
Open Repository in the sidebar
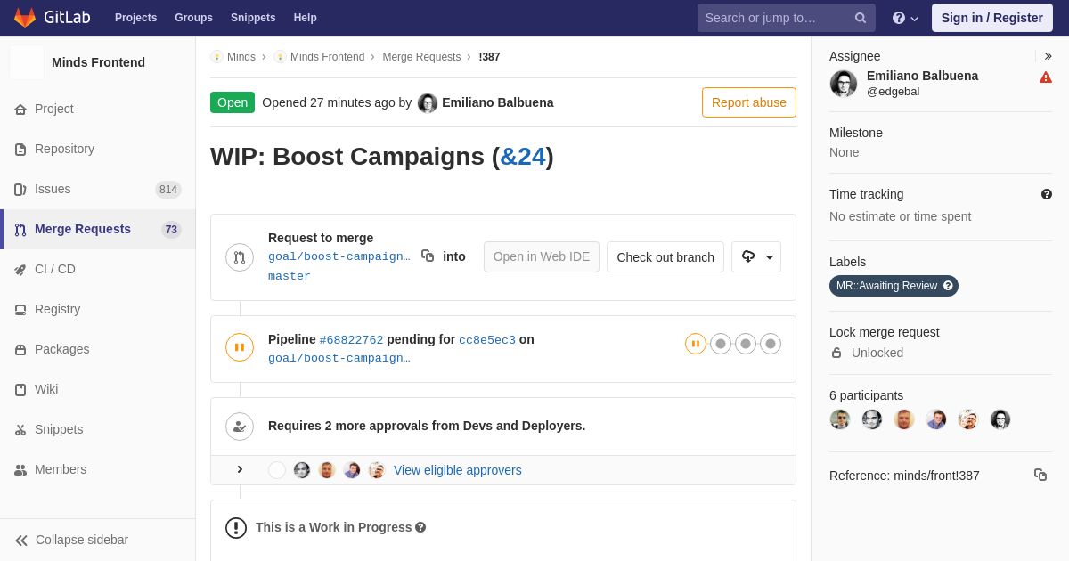tap(98, 149)
